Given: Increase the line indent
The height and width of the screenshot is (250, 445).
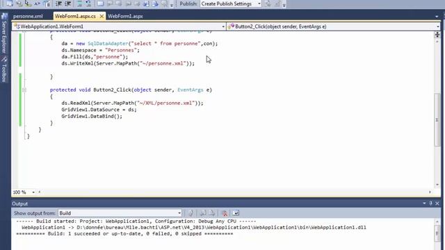Looking at the screenshot, I should [68, 3].
